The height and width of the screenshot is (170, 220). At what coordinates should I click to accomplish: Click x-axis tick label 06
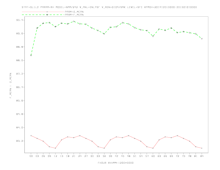coord(43,156)
